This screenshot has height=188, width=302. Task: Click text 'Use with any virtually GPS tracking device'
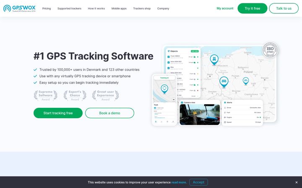73,76
